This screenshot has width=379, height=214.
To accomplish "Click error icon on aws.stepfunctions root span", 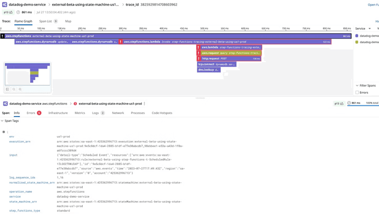I will pyautogui.click(x=3, y=36).
